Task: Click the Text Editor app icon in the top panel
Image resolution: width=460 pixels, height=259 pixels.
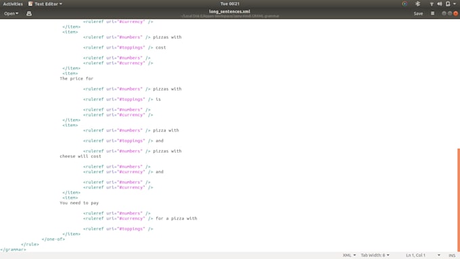Action: (x=30, y=4)
